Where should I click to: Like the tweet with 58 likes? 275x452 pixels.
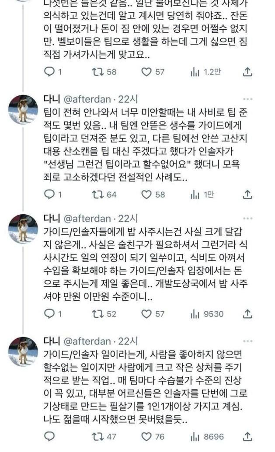point(147,195)
